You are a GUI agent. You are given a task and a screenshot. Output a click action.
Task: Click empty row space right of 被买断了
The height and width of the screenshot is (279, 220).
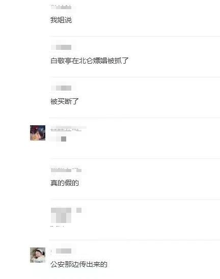click(x=149, y=101)
